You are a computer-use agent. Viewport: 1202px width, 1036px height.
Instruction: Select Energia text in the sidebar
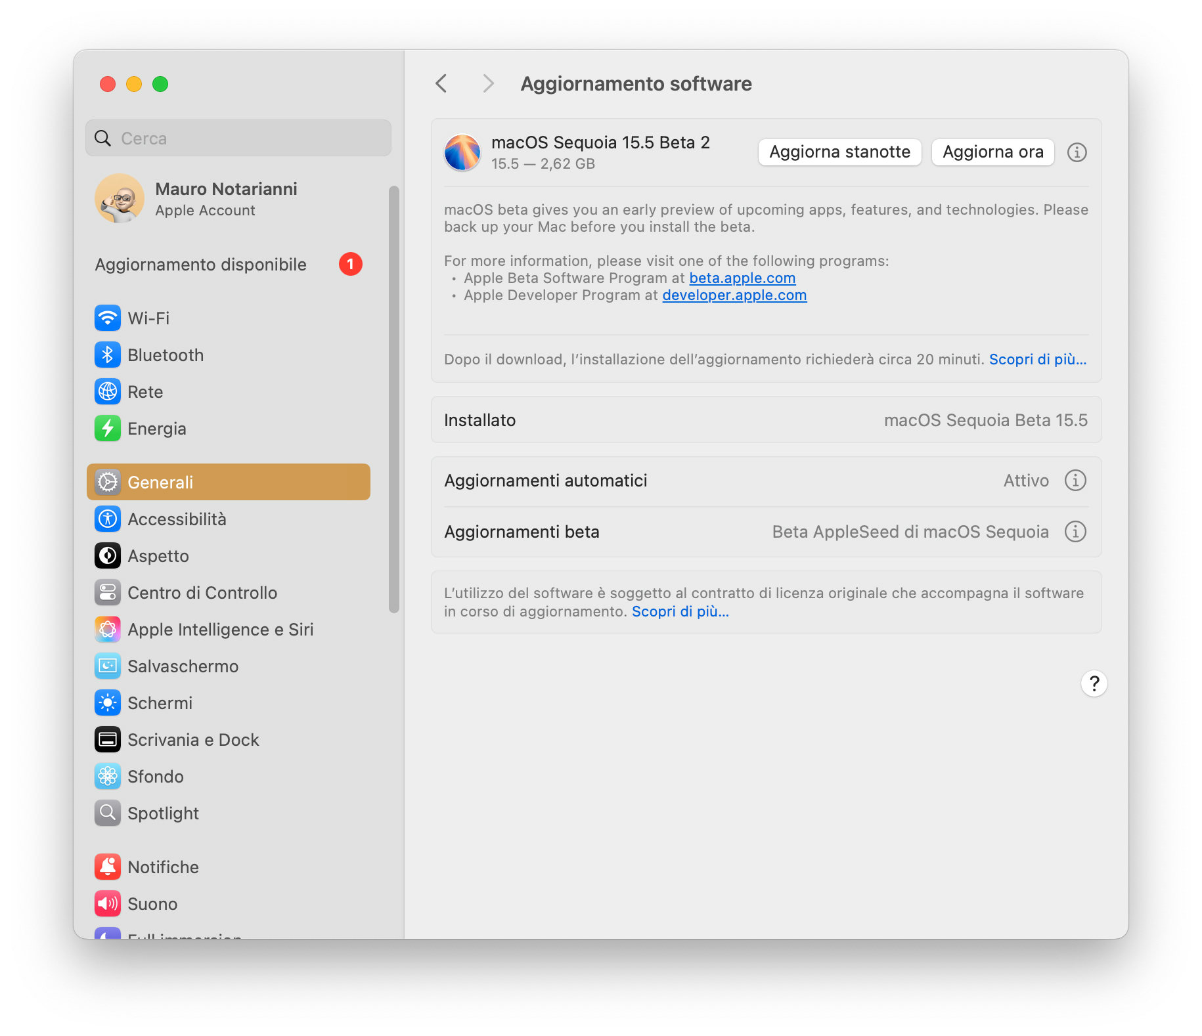(157, 429)
